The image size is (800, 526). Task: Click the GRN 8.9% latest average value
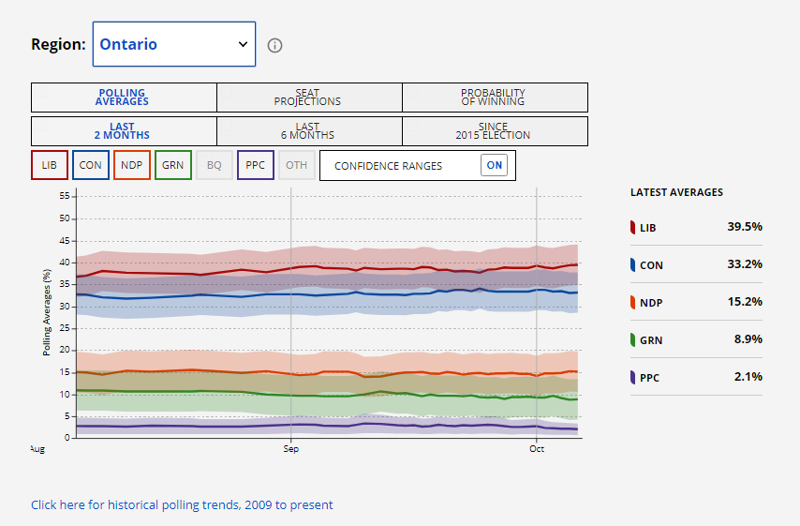click(748, 339)
